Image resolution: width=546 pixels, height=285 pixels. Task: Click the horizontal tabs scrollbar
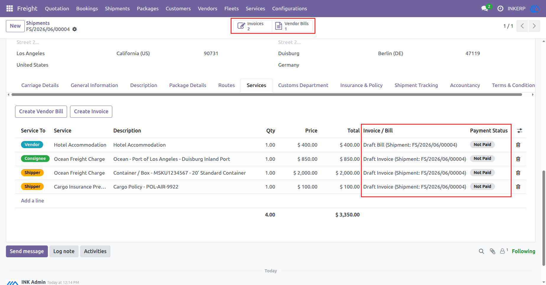[266, 95]
